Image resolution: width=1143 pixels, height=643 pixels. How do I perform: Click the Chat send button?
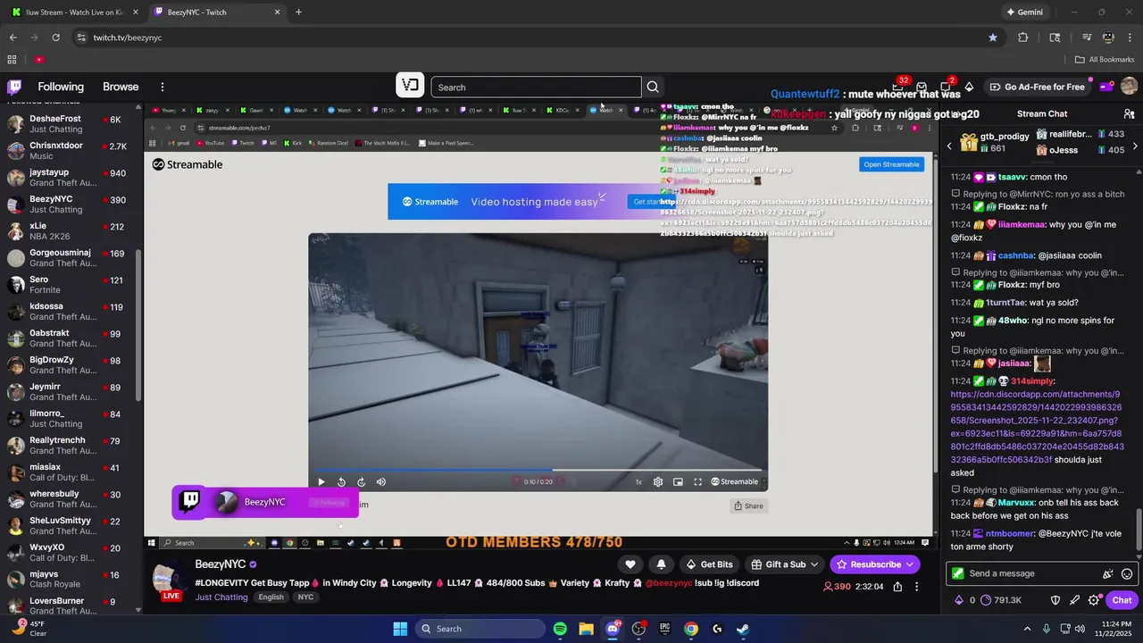tap(1122, 600)
